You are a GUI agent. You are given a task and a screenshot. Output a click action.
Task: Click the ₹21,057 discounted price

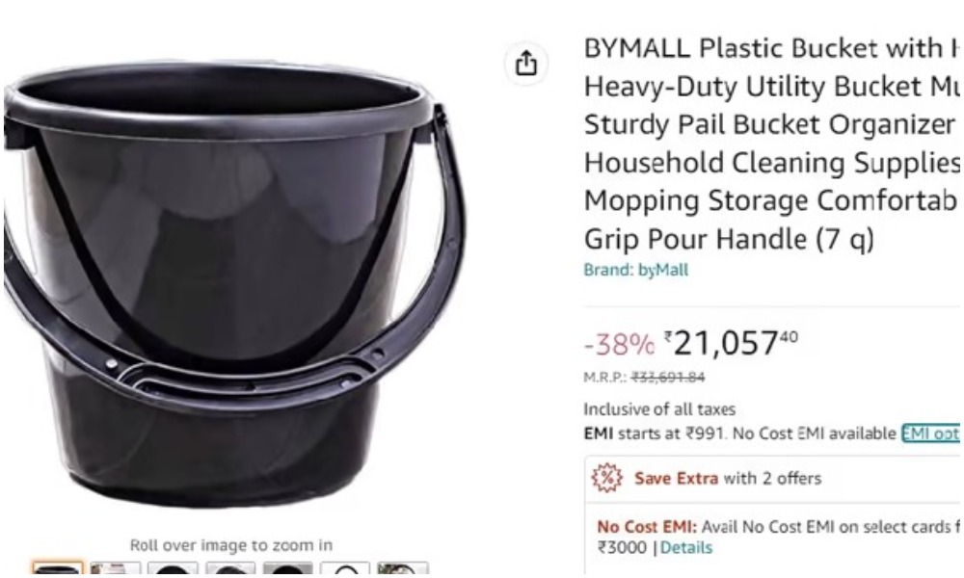pyautogui.click(x=731, y=343)
